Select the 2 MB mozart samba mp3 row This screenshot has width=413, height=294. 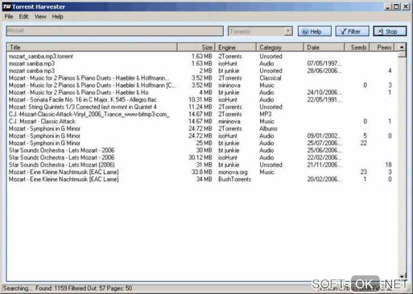pyautogui.click(x=202, y=70)
